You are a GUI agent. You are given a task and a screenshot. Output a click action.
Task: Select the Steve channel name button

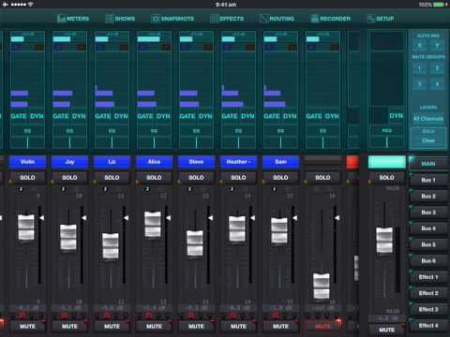tap(196, 162)
